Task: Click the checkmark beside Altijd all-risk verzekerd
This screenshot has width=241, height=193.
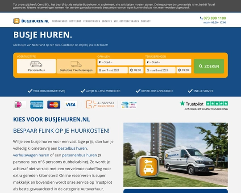Action: pos(83,91)
